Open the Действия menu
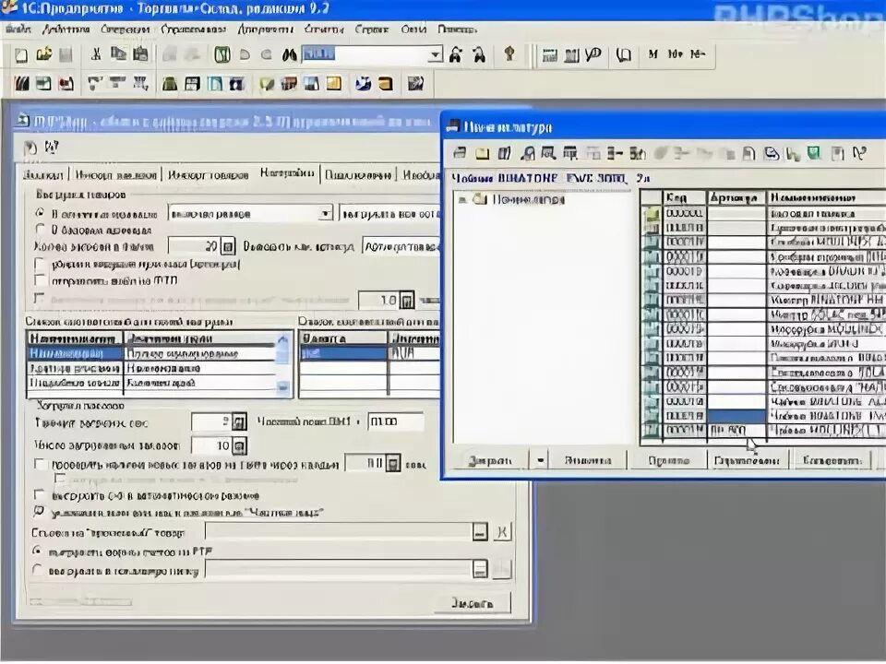This screenshot has height=664, width=886. 66,29
